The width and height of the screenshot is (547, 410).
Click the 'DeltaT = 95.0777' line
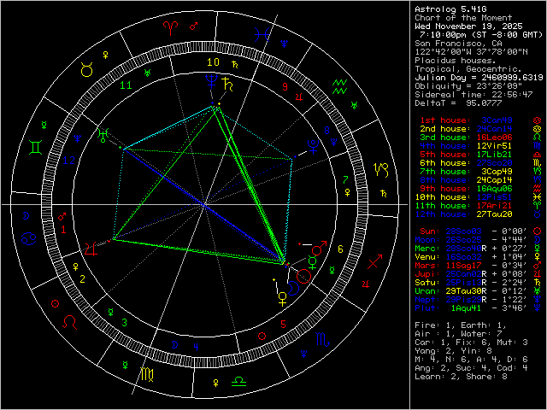tap(458, 103)
